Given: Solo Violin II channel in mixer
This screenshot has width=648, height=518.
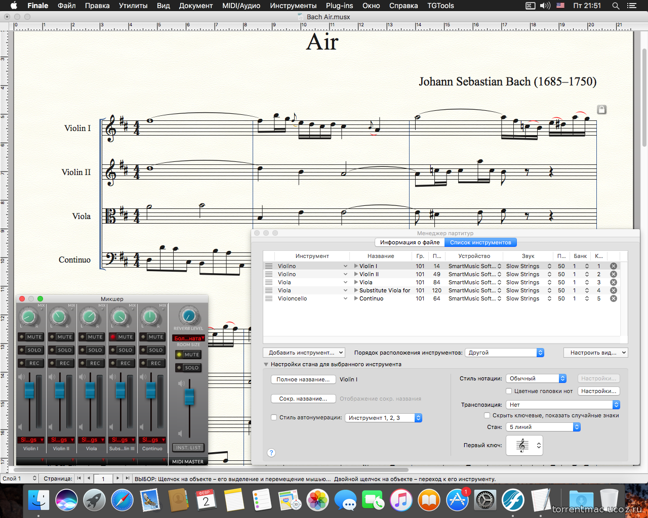Looking at the screenshot, I should tap(61, 350).
